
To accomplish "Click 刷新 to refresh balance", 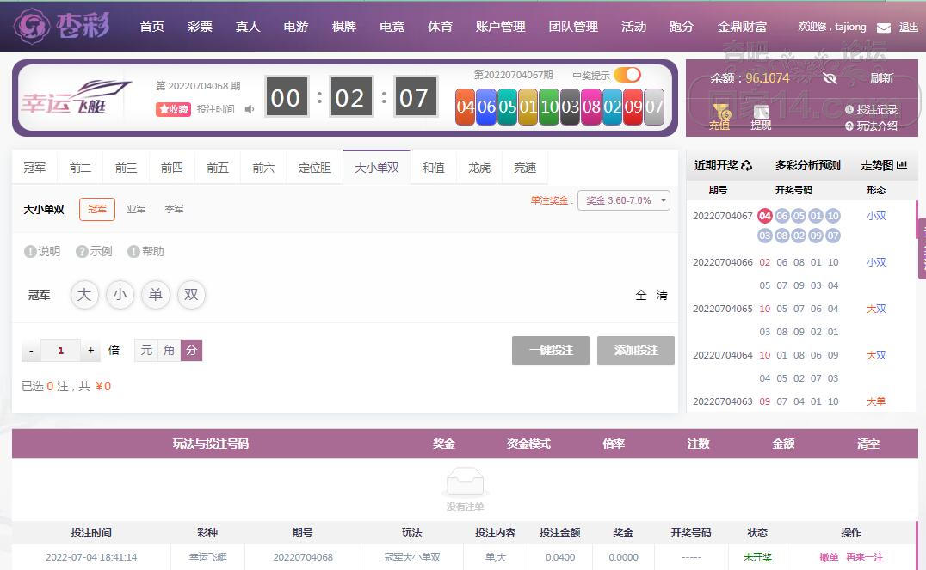I will (x=882, y=78).
